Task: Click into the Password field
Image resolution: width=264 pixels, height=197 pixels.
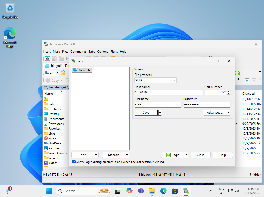Action: tap(207, 104)
